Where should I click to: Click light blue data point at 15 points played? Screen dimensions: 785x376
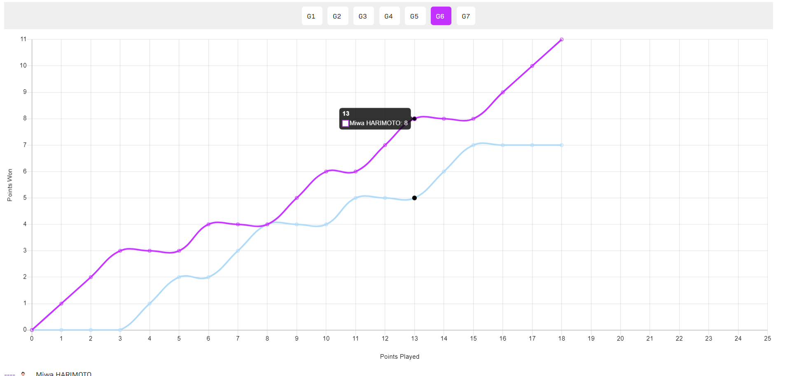coord(473,145)
